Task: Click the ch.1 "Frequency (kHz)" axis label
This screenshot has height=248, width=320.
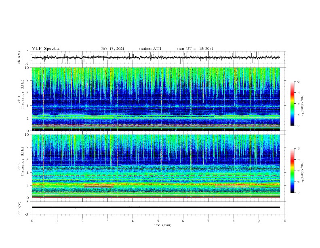Action: (23, 94)
